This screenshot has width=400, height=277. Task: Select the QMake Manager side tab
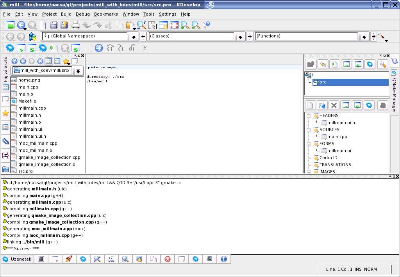pos(394,91)
